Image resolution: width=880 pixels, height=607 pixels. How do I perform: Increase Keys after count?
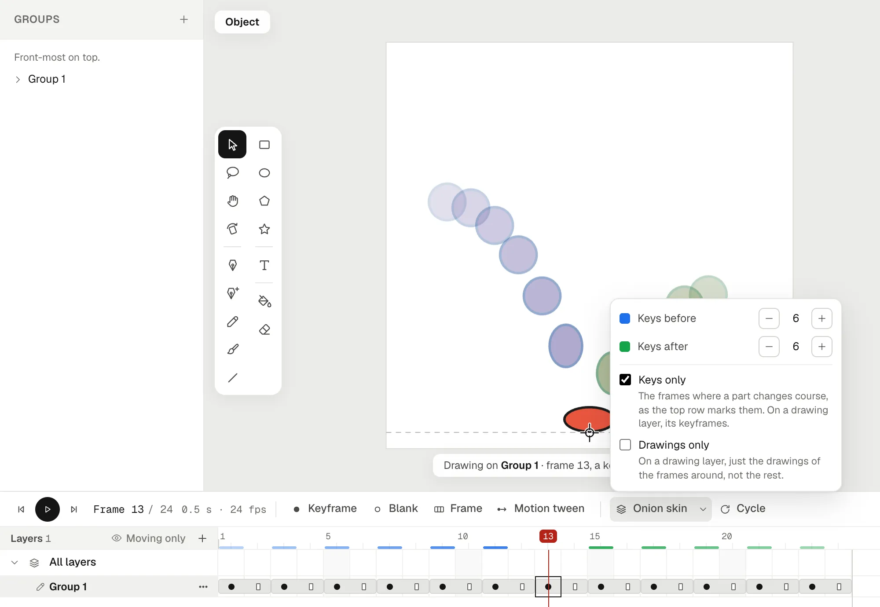pyautogui.click(x=822, y=347)
